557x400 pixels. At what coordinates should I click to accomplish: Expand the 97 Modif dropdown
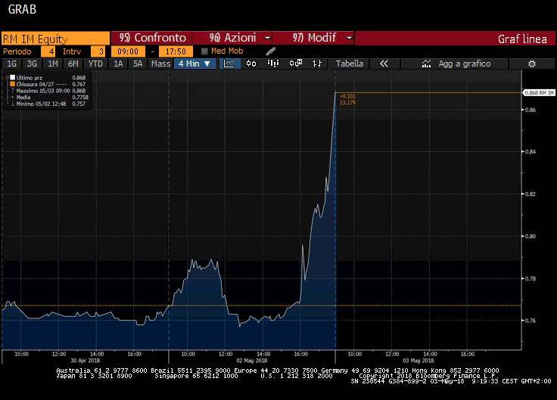(313, 38)
